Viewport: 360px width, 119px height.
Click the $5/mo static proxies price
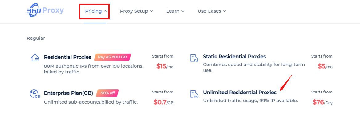[325, 66]
